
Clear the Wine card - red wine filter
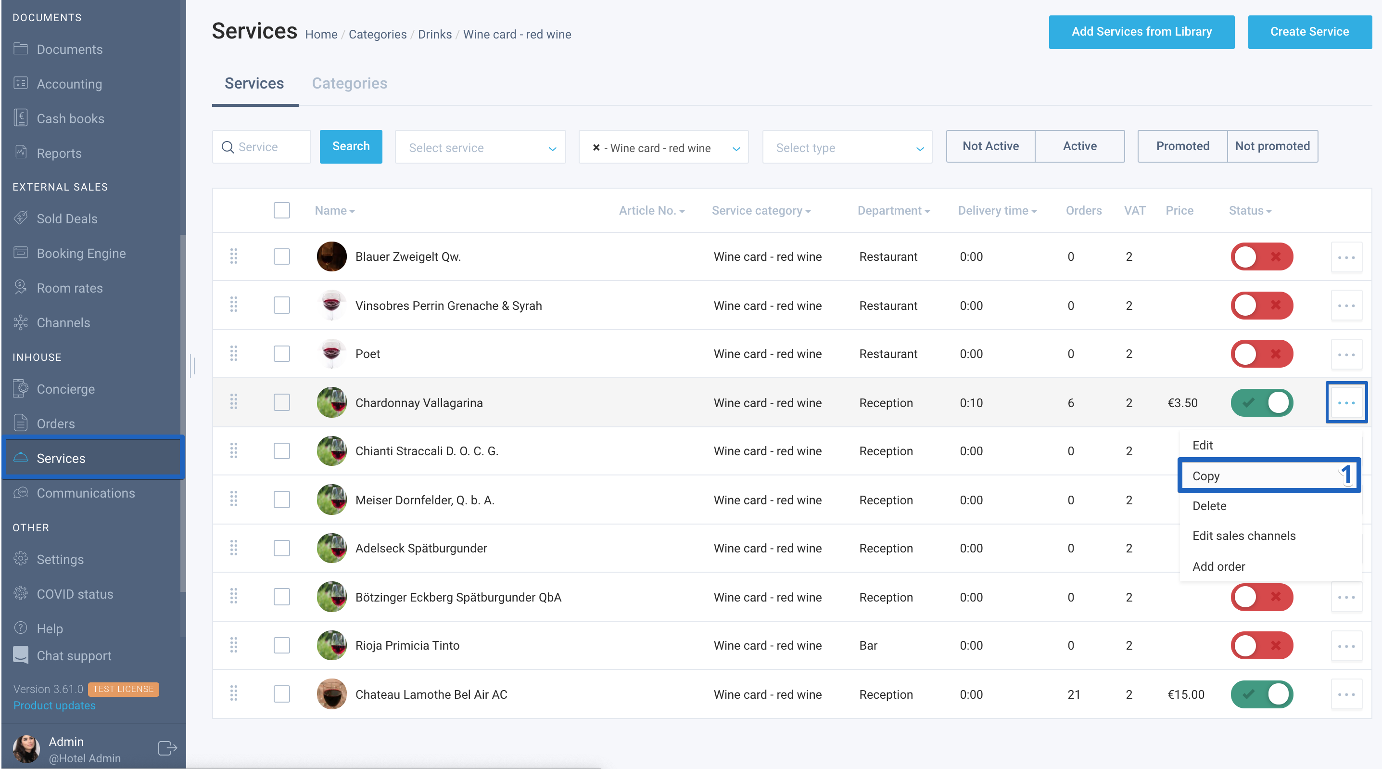click(x=596, y=148)
